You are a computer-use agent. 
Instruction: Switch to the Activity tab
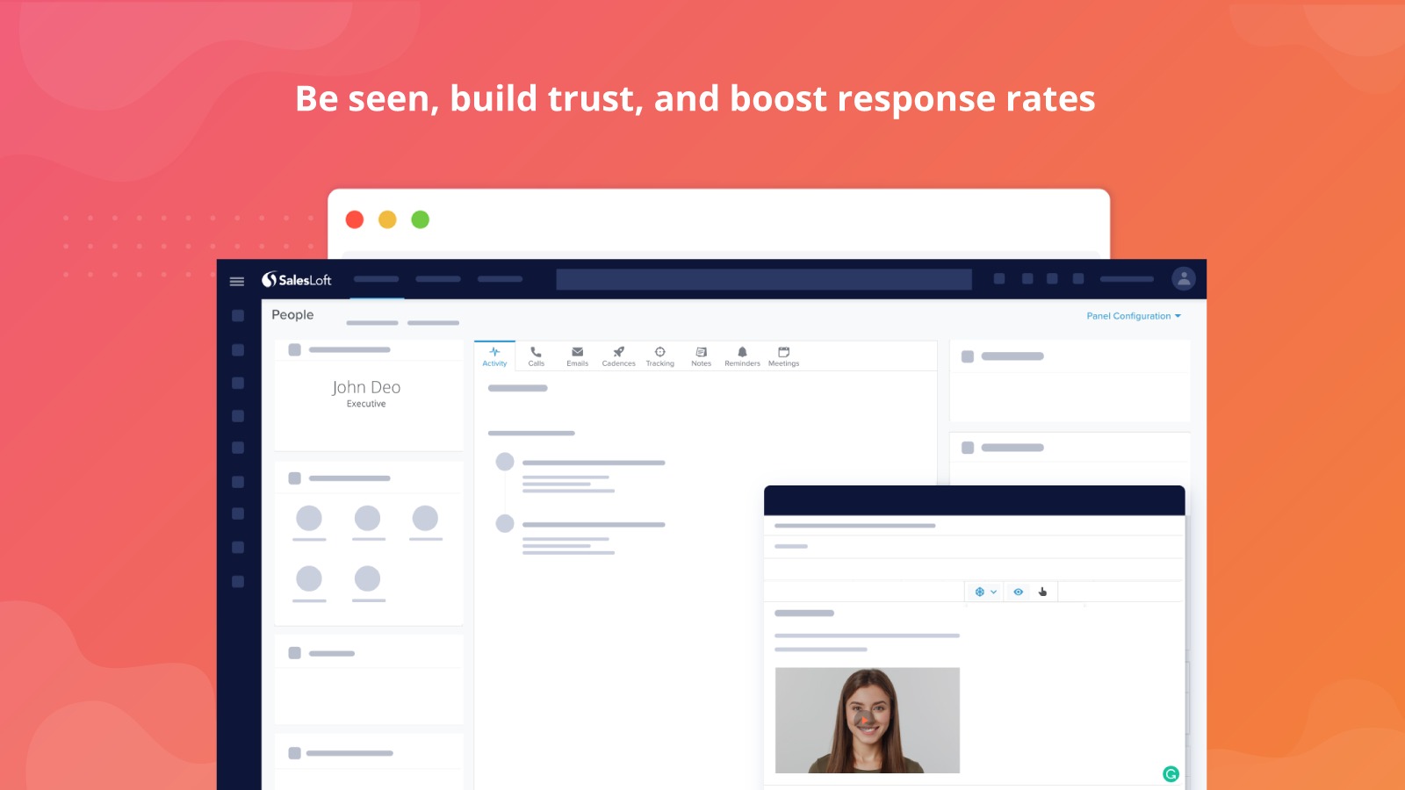494,356
